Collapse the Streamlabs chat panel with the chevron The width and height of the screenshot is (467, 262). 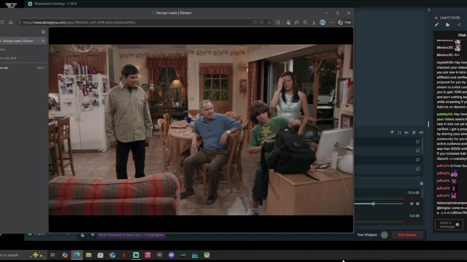(x=429, y=10)
